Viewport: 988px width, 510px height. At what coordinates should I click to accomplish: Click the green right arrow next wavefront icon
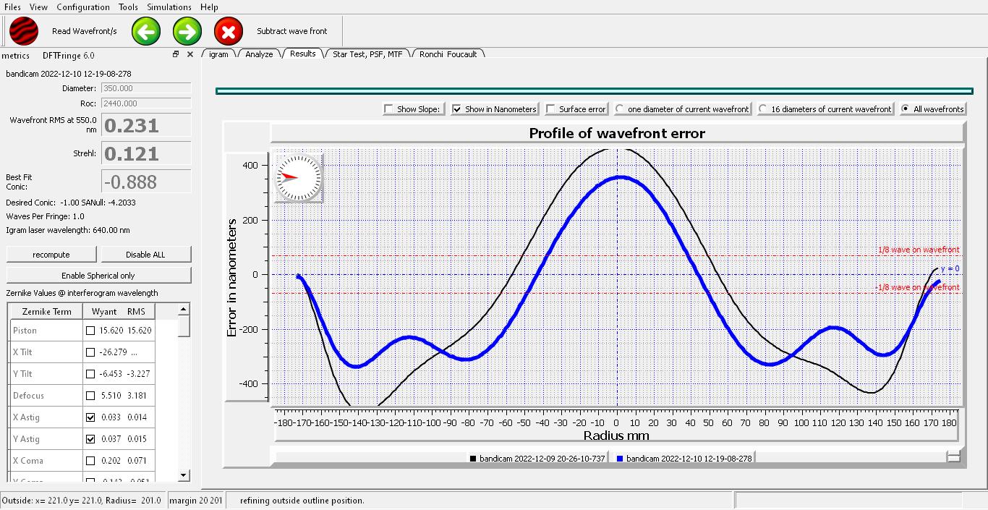click(187, 31)
